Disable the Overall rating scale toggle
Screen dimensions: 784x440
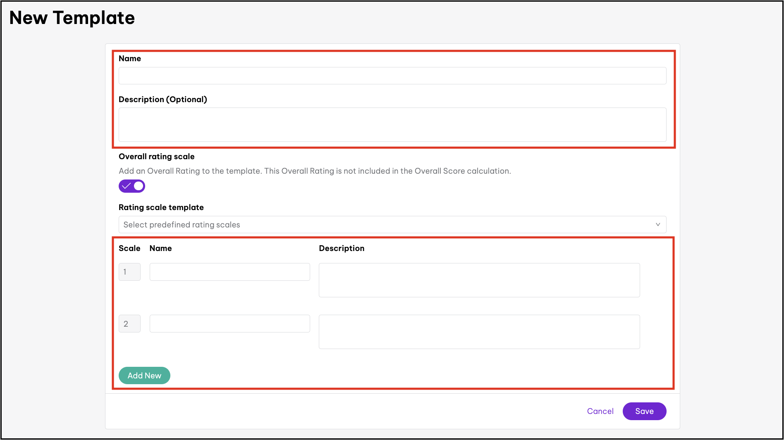[132, 186]
